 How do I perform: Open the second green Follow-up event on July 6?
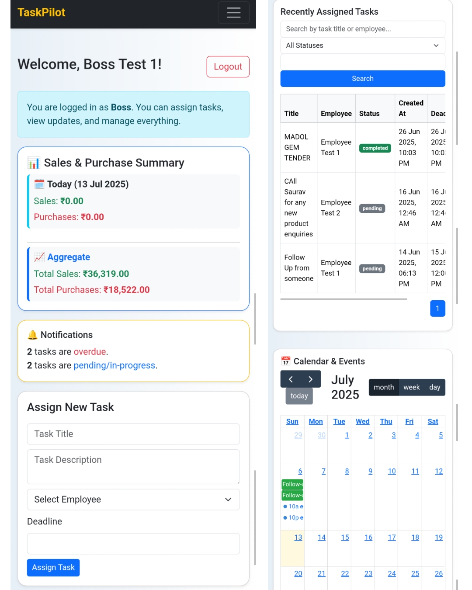coord(292,495)
